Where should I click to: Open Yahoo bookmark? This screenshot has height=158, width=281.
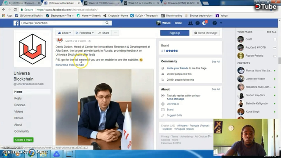click(x=222, y=16)
